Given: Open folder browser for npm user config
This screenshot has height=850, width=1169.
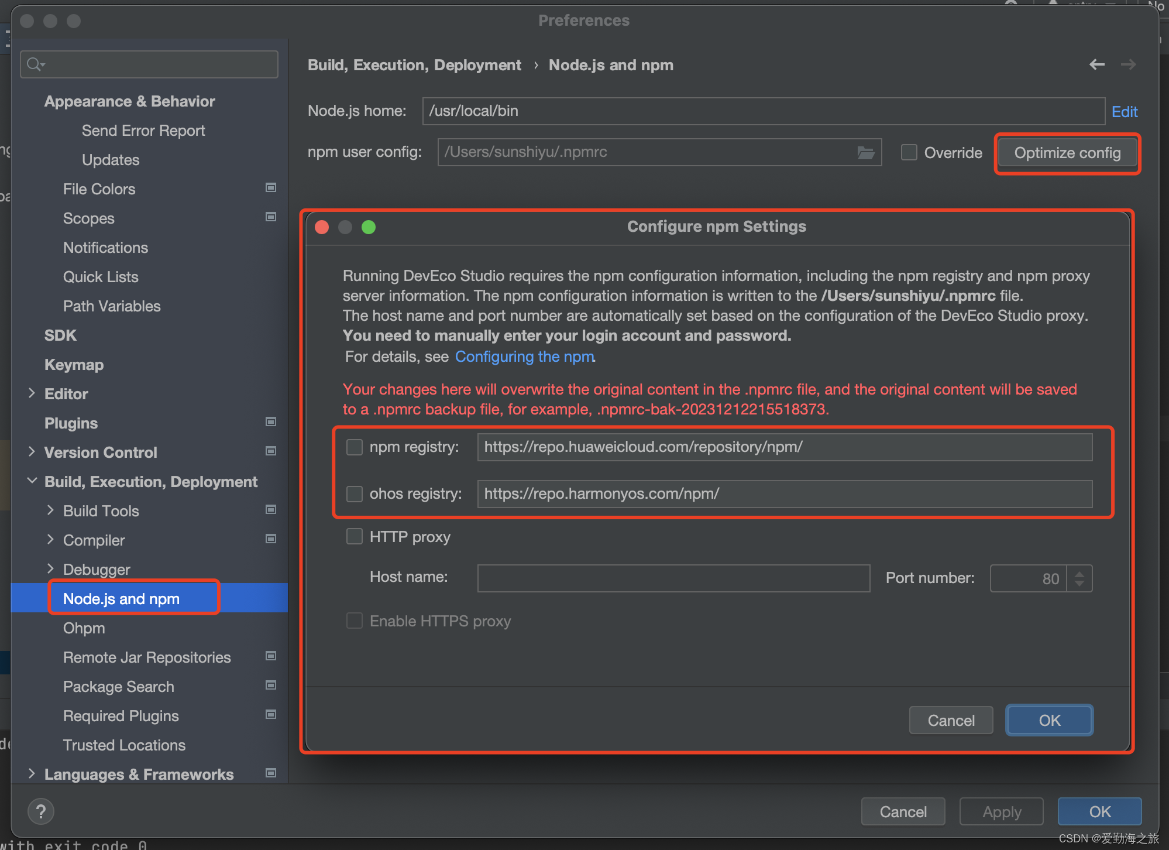Looking at the screenshot, I should pyautogui.click(x=866, y=152).
